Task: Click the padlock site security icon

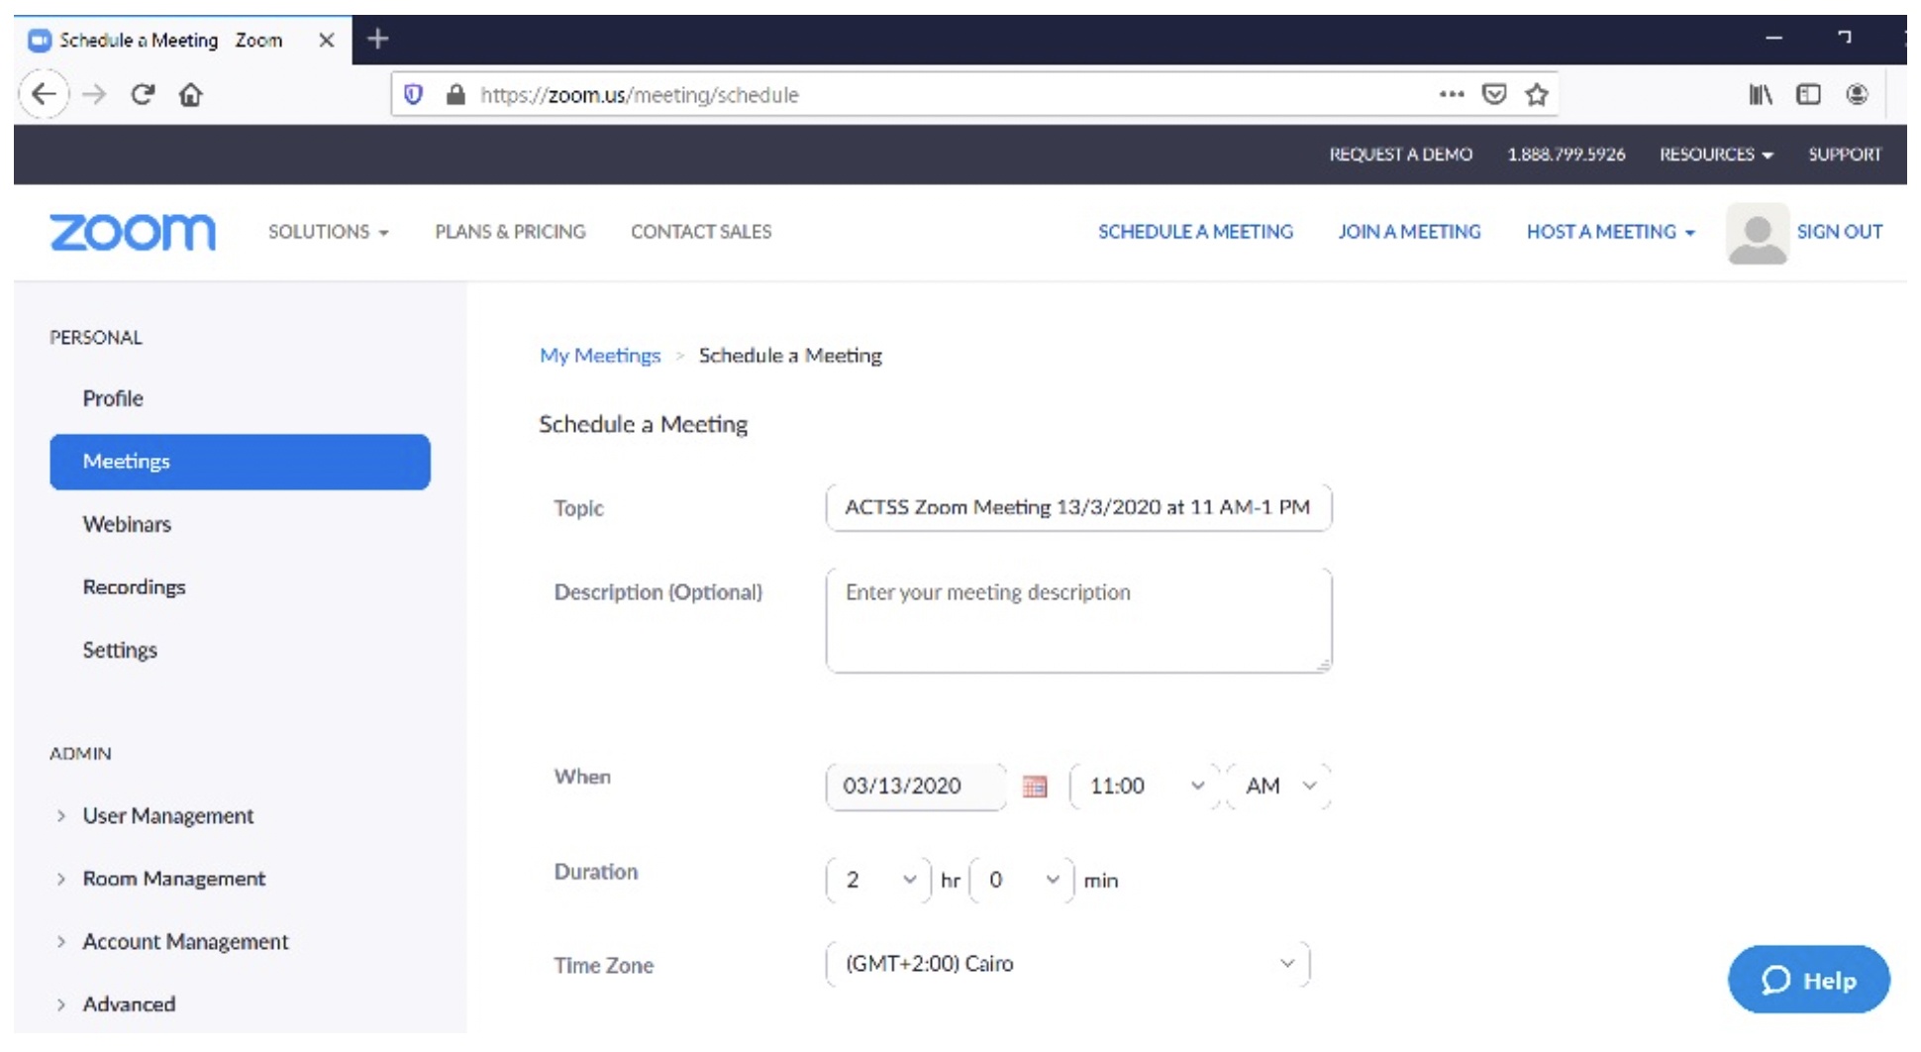Action: click(455, 95)
